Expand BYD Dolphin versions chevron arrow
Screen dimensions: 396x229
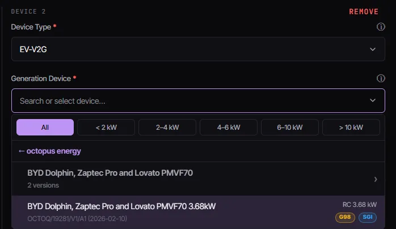[376, 179]
